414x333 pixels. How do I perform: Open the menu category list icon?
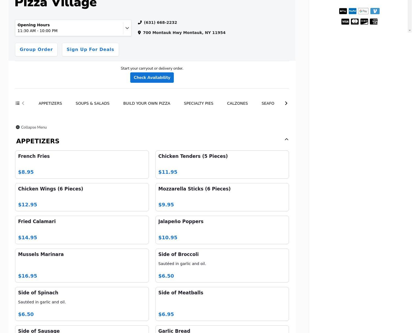(x=18, y=103)
